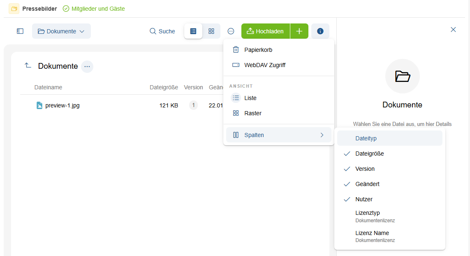Switch to list view icon in toolbar
This screenshot has width=470, height=256.
pyautogui.click(x=193, y=31)
